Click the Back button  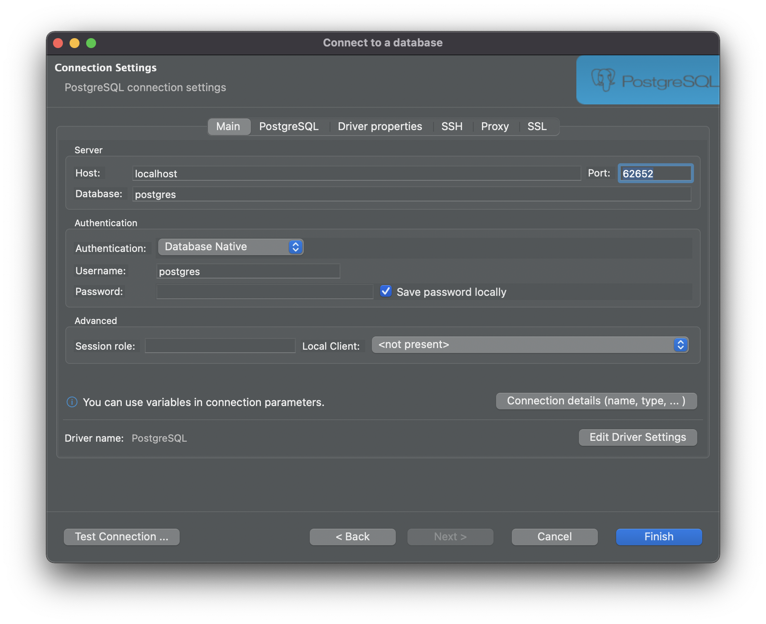tap(352, 537)
